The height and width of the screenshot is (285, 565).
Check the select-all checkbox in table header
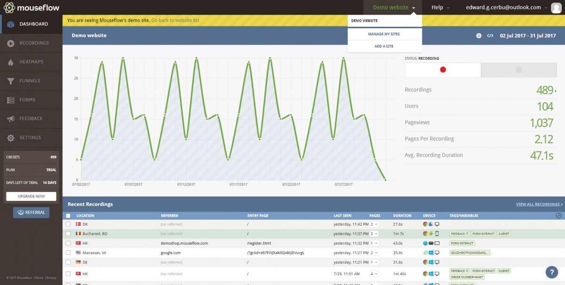pyautogui.click(x=68, y=216)
